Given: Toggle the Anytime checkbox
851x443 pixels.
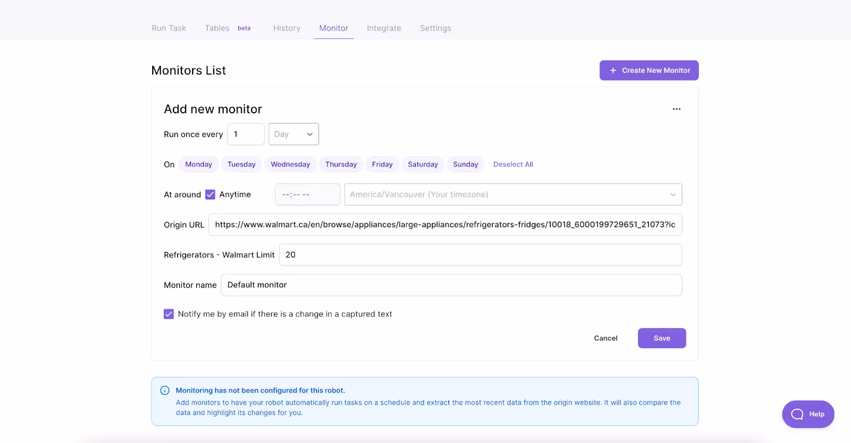Looking at the screenshot, I should click(x=210, y=195).
